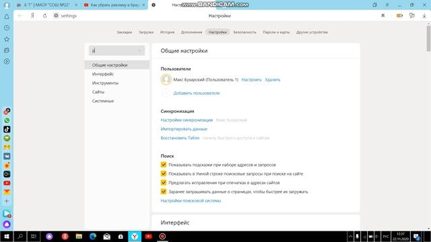Screen dimensions: 431x242
Task: Open downloads arrow in the toolbar
Action: [x=424, y=16]
